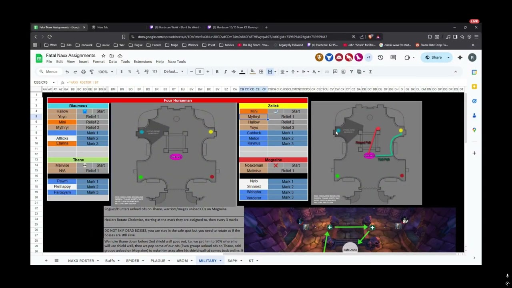Click the cloud document status icon
The height and width of the screenshot is (288, 512).
tap(120, 56)
